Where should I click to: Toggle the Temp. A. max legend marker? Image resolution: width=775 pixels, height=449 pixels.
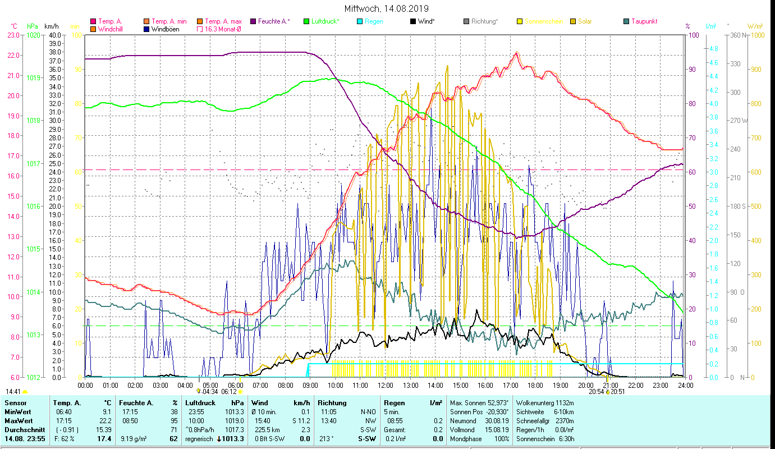200,21
